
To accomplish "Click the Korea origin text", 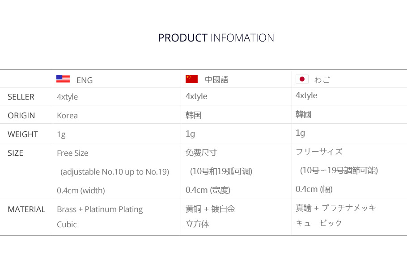I will coord(68,116).
